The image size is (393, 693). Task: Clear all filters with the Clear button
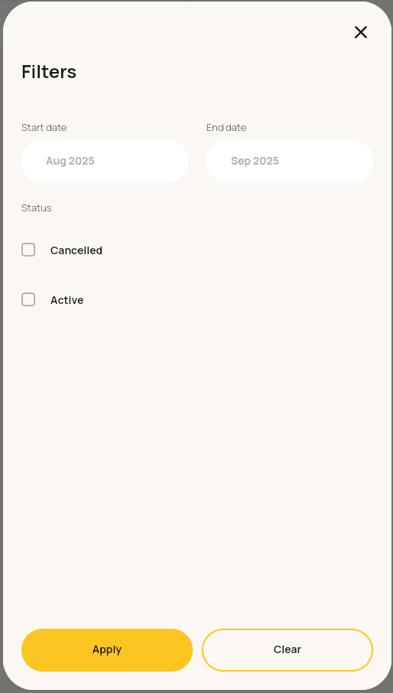click(x=287, y=649)
